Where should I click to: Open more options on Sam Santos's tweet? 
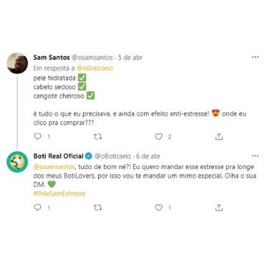pos(255,57)
